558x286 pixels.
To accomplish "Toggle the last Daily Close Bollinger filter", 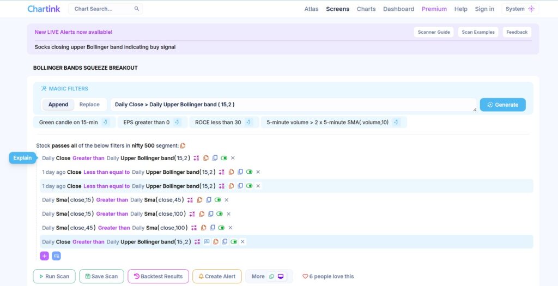I will [x=234, y=242].
